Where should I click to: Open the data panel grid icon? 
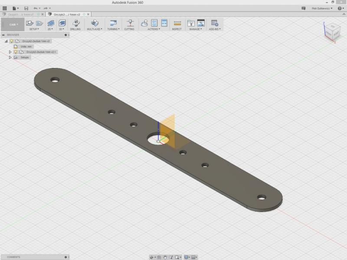pyautogui.click(x=5, y=8)
